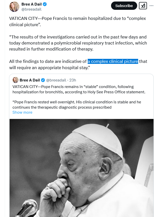
Task: Open the three-dot more options menu
Action: click(151, 6)
